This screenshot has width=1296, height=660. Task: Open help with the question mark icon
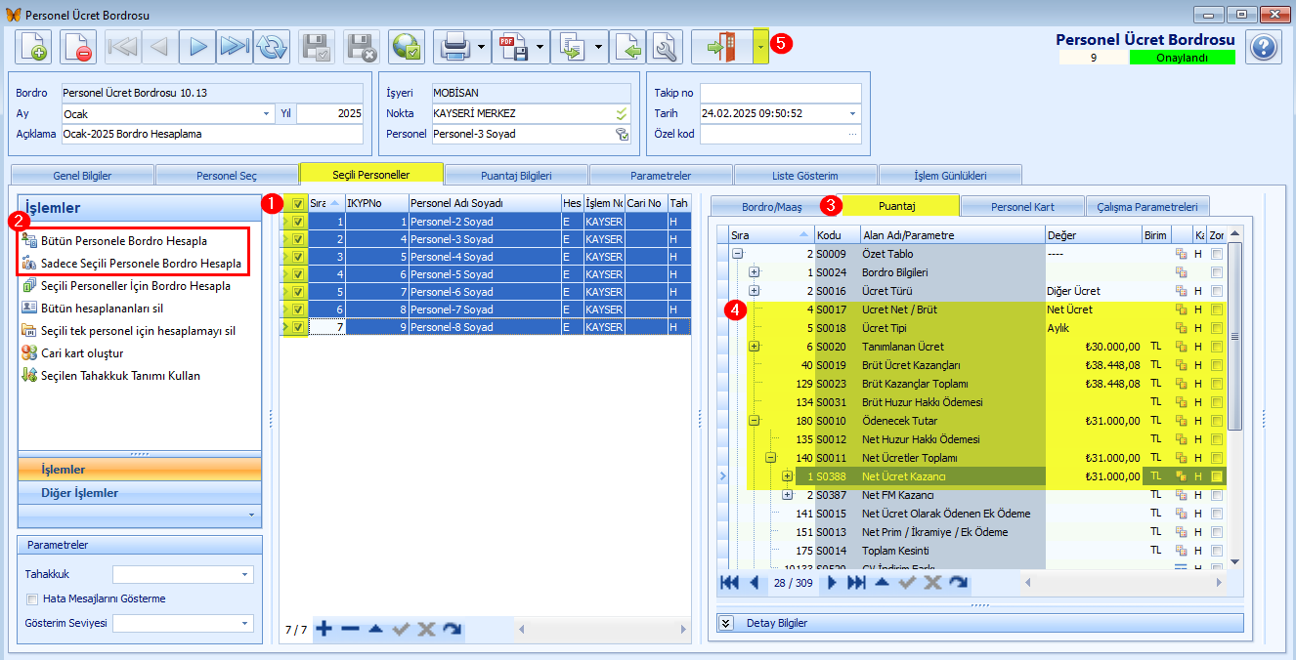coord(1264,46)
